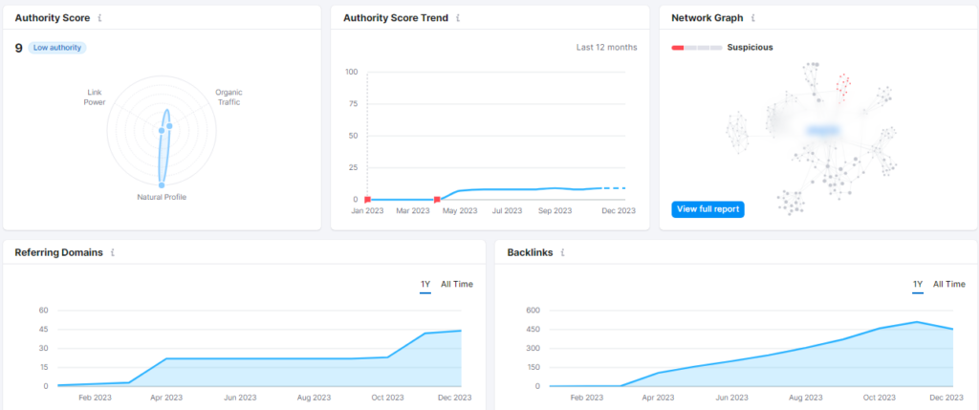Click the info icon beside Backlinks

562,252
